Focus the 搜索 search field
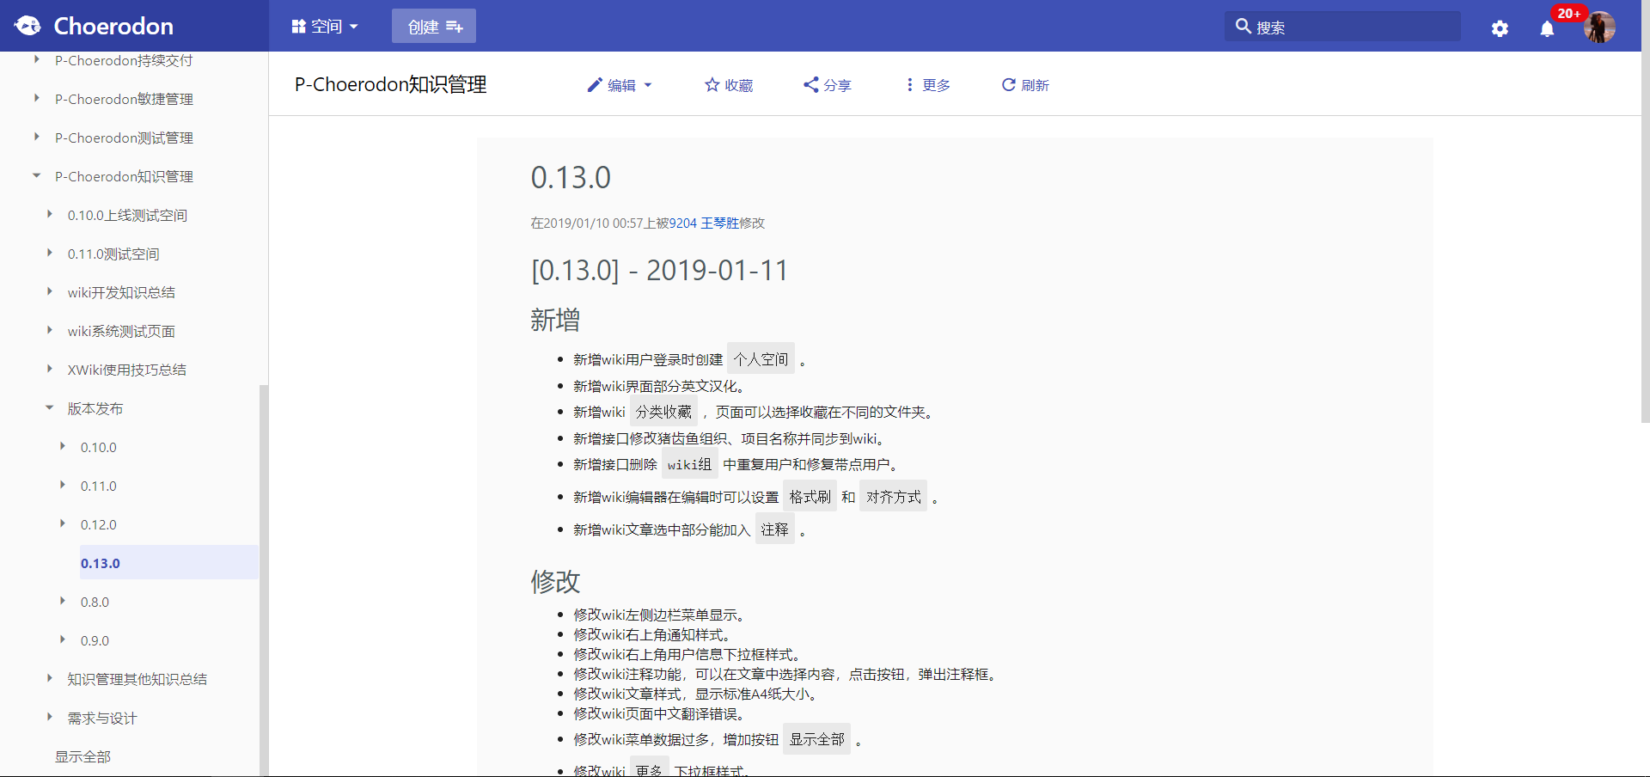 (1342, 26)
